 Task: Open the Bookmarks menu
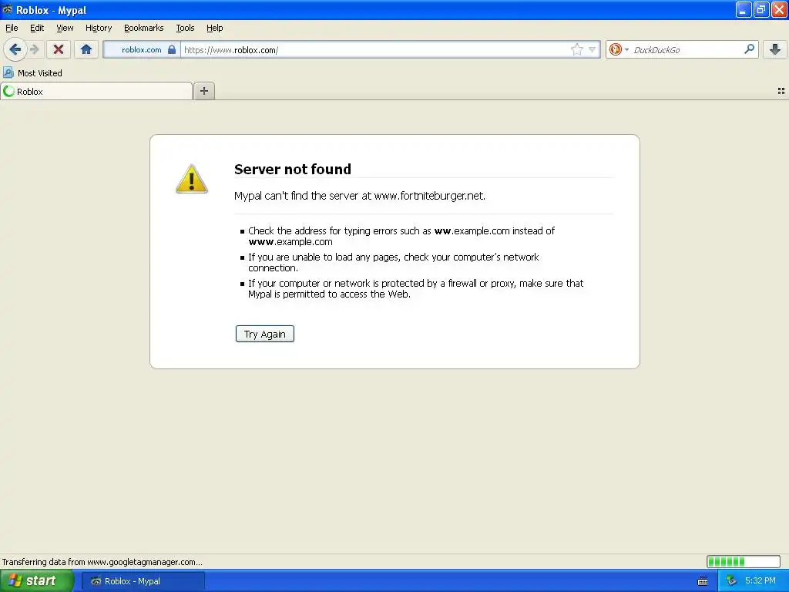point(144,28)
